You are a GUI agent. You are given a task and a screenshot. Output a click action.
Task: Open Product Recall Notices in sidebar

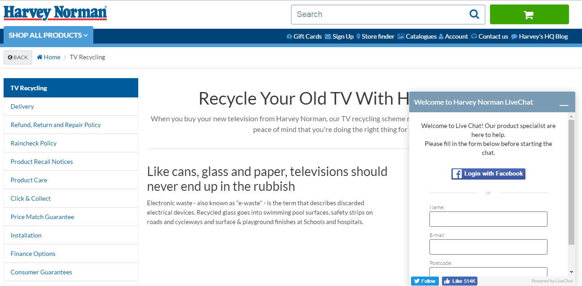coord(71,162)
